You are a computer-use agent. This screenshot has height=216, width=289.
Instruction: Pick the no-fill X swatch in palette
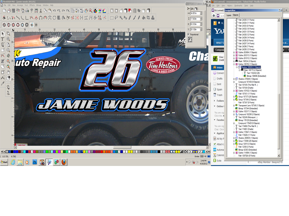click(x=7, y=152)
